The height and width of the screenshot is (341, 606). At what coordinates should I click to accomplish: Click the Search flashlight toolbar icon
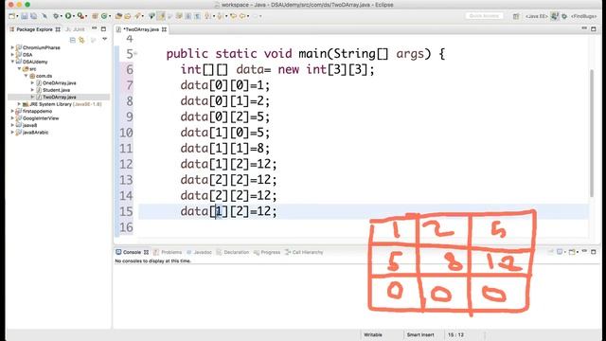coord(137,16)
